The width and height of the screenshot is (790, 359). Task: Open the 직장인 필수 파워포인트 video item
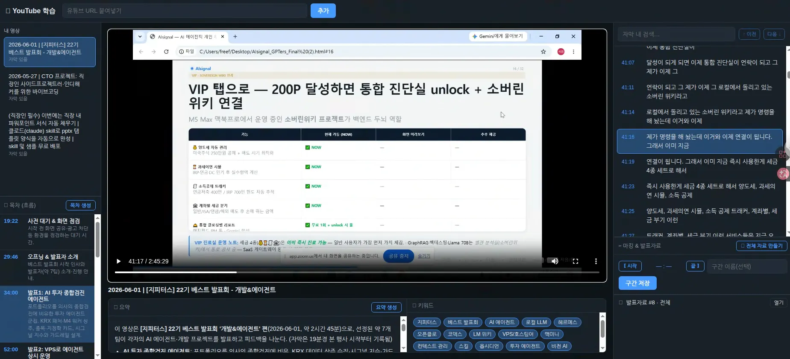[x=50, y=134]
